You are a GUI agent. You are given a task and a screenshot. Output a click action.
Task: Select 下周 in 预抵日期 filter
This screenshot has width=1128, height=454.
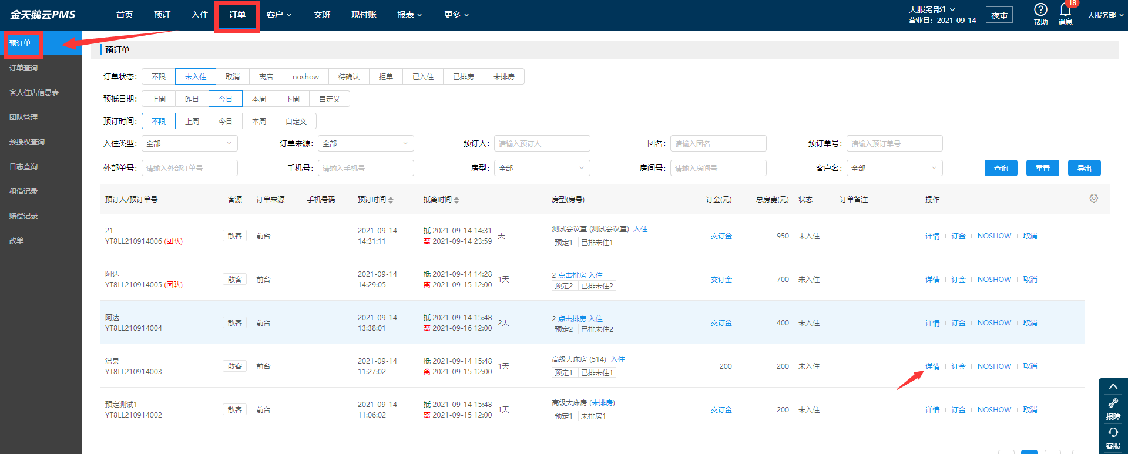pyautogui.click(x=293, y=99)
